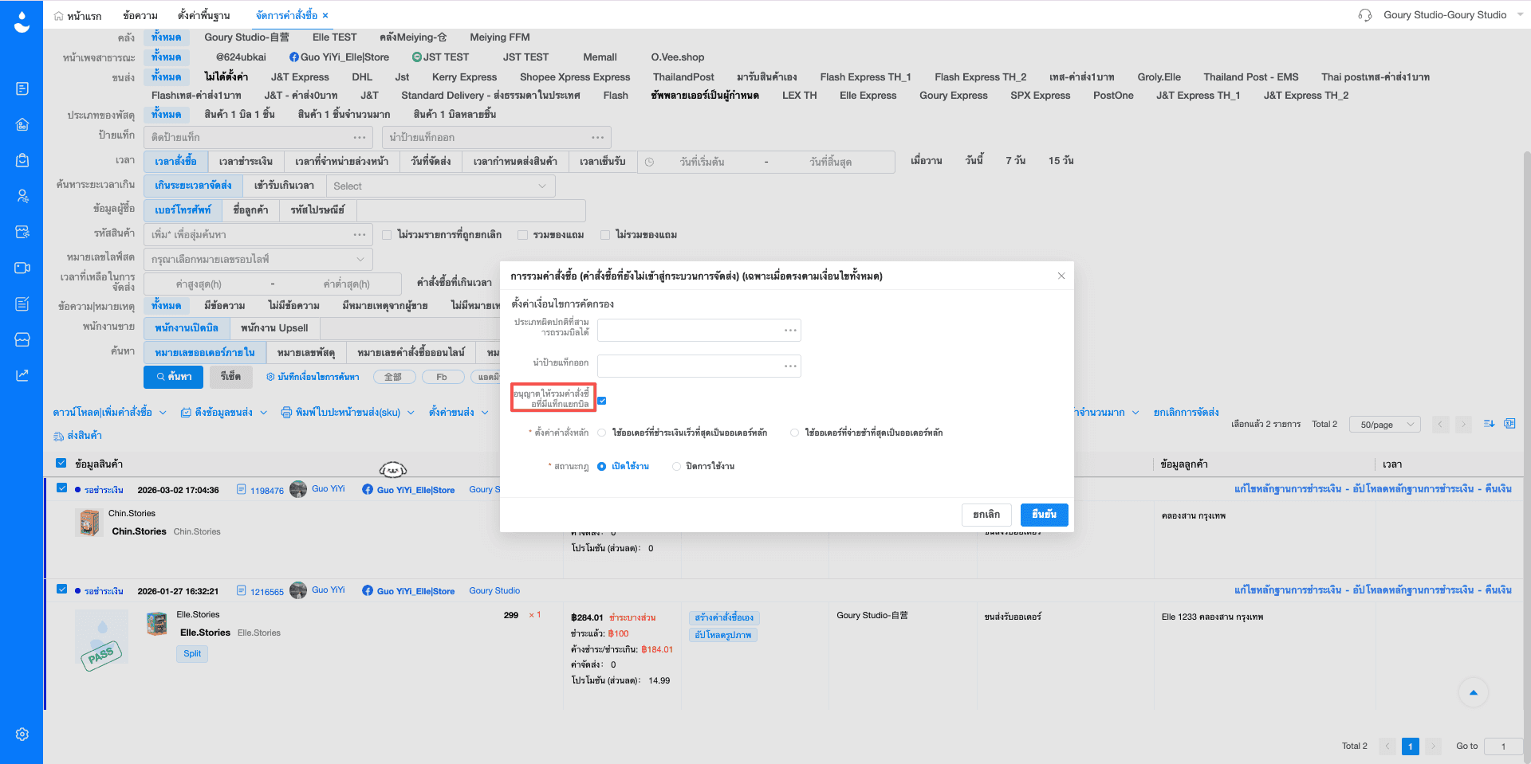This screenshot has width=1531, height=764.
Task: Select the เปิดใช้งาน rule status radio
Action: click(x=602, y=467)
